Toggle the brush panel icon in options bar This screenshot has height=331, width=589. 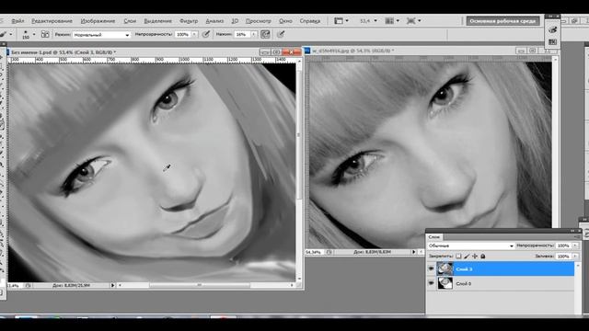[x=45, y=35]
